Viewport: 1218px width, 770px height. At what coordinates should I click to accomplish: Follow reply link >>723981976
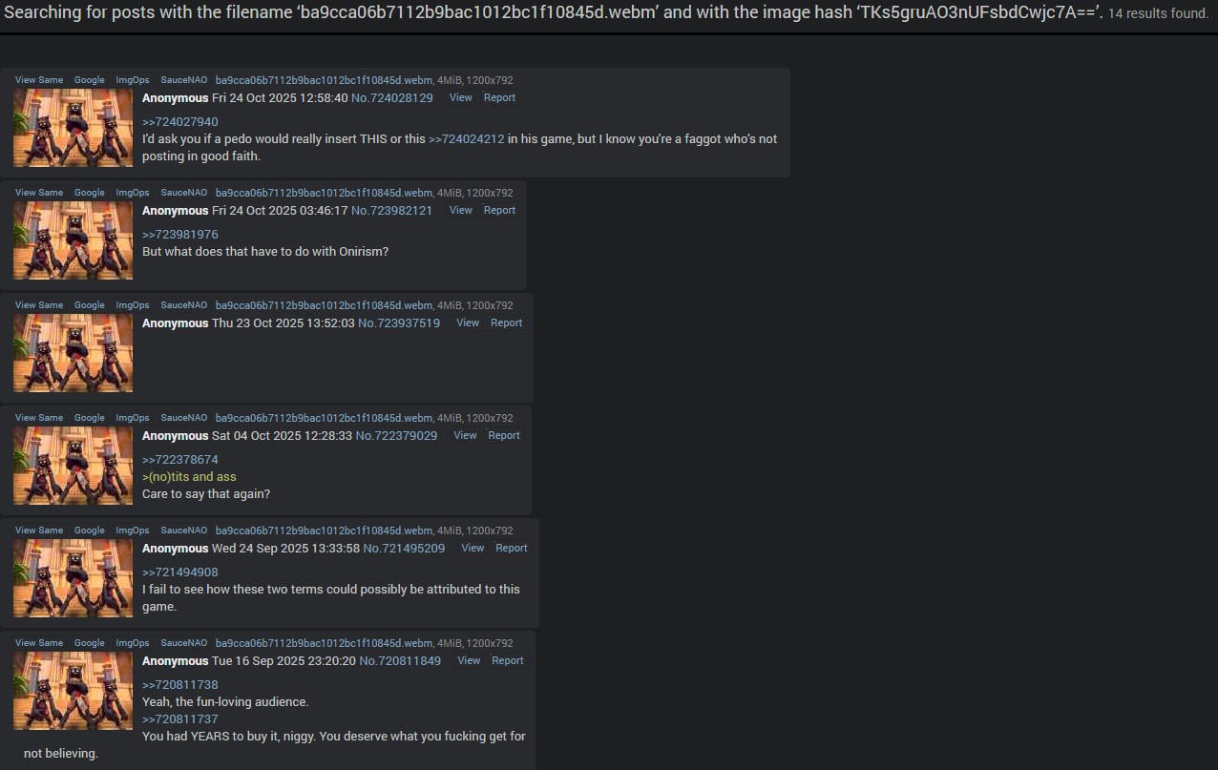coord(180,235)
